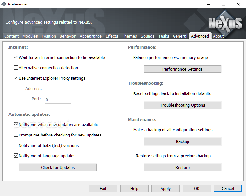Toggle Notify me of language updates
Screen dimensions: 246x196
tap(16, 156)
